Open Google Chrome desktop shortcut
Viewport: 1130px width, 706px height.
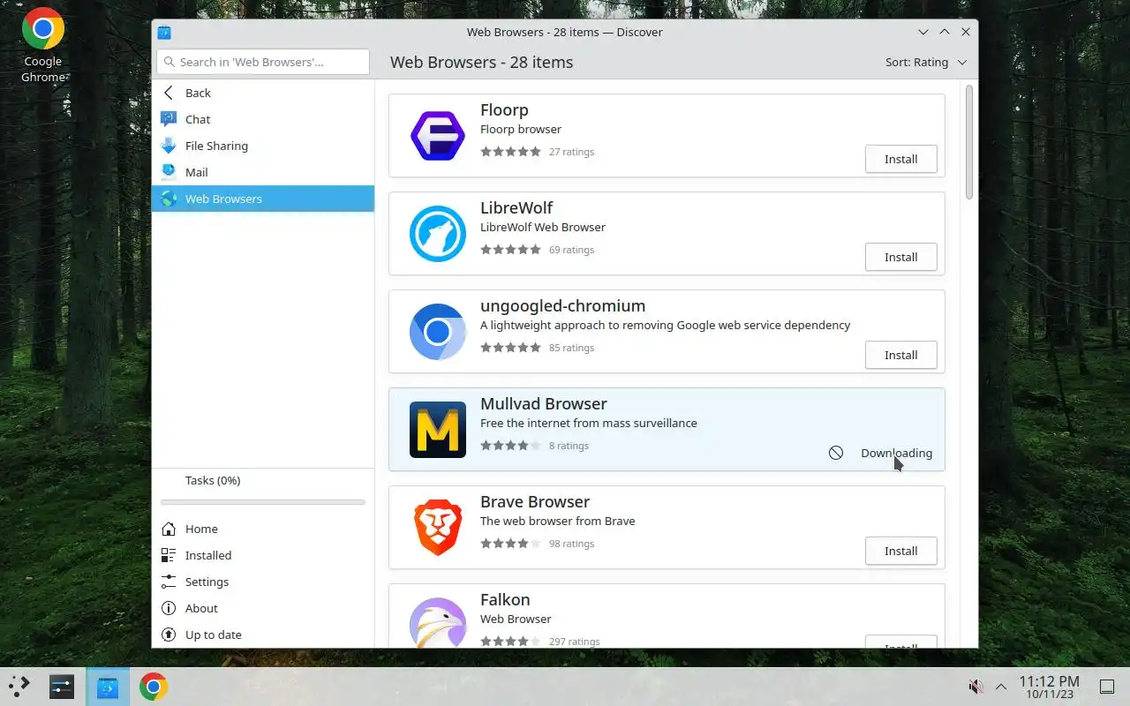point(43,46)
